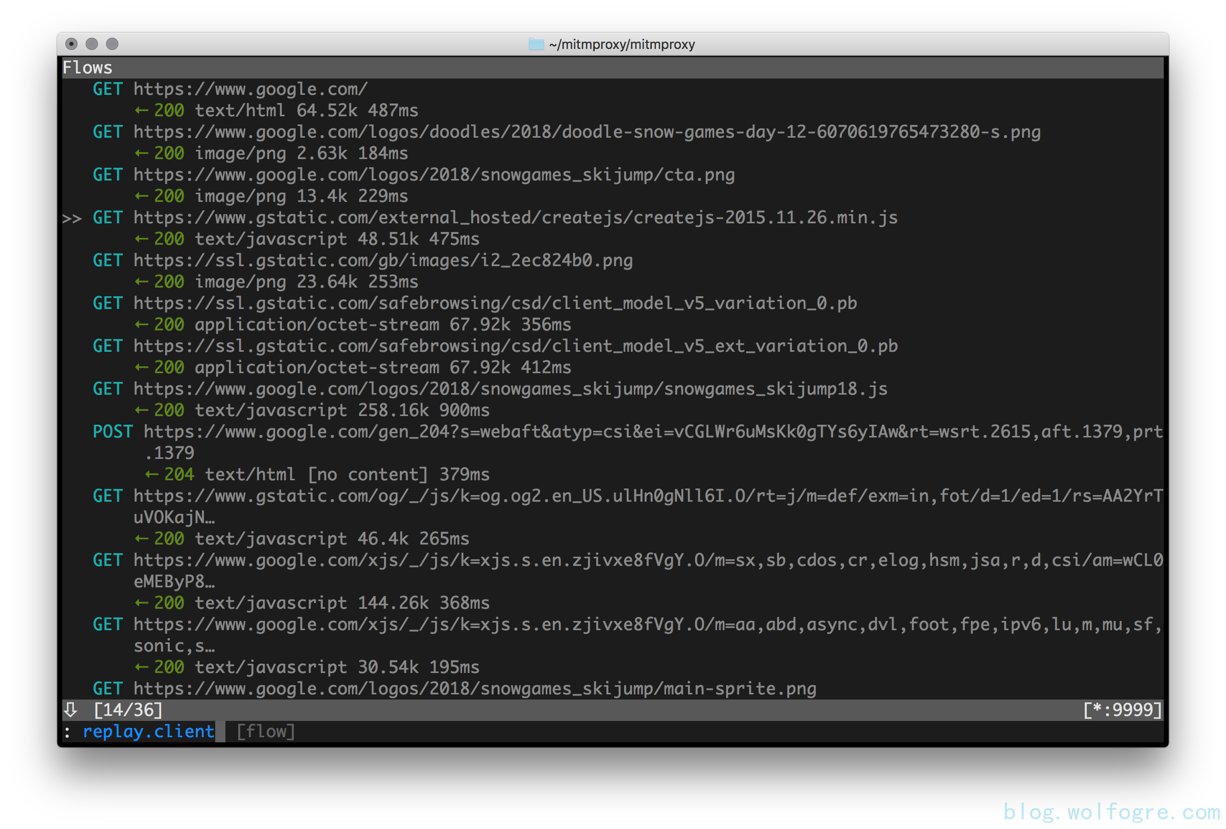
Task: Open the blog.wolfogre.com watermark link
Action: [1112, 812]
